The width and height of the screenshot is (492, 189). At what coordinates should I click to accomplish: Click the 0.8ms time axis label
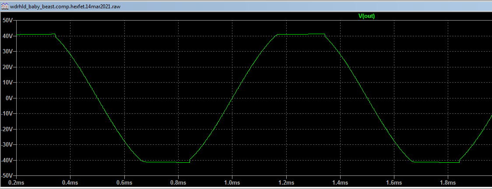[178, 182]
